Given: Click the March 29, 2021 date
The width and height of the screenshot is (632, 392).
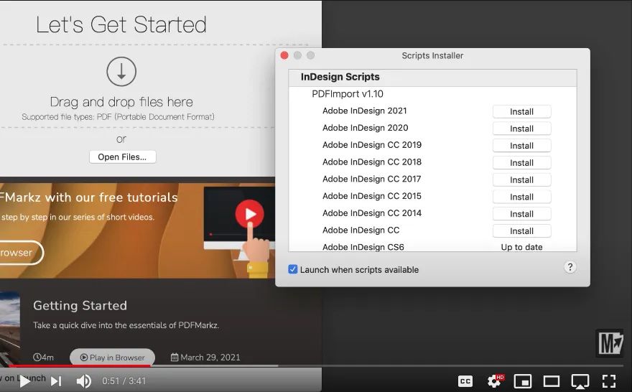Looking at the screenshot, I should pyautogui.click(x=205, y=358).
